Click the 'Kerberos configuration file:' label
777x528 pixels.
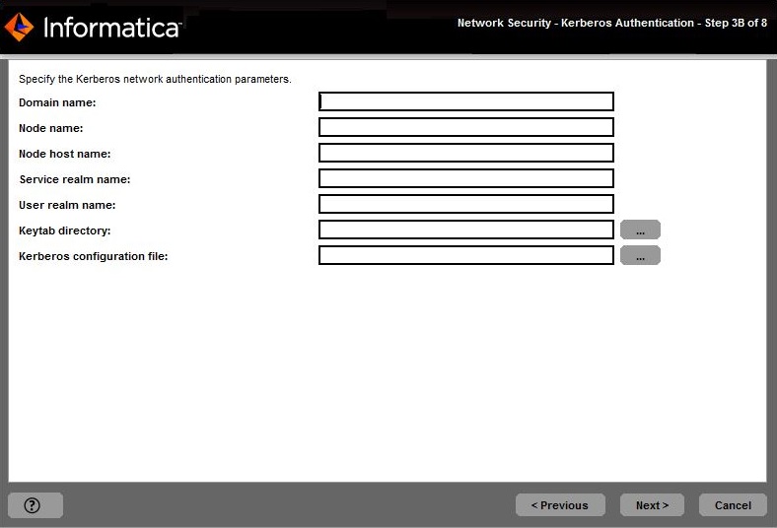(x=94, y=256)
